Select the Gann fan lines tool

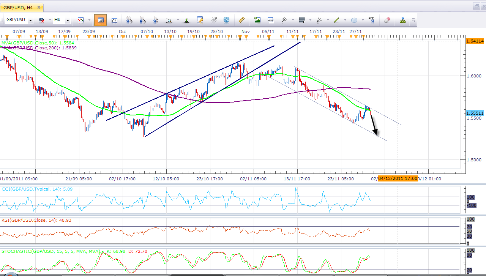(x=319, y=20)
